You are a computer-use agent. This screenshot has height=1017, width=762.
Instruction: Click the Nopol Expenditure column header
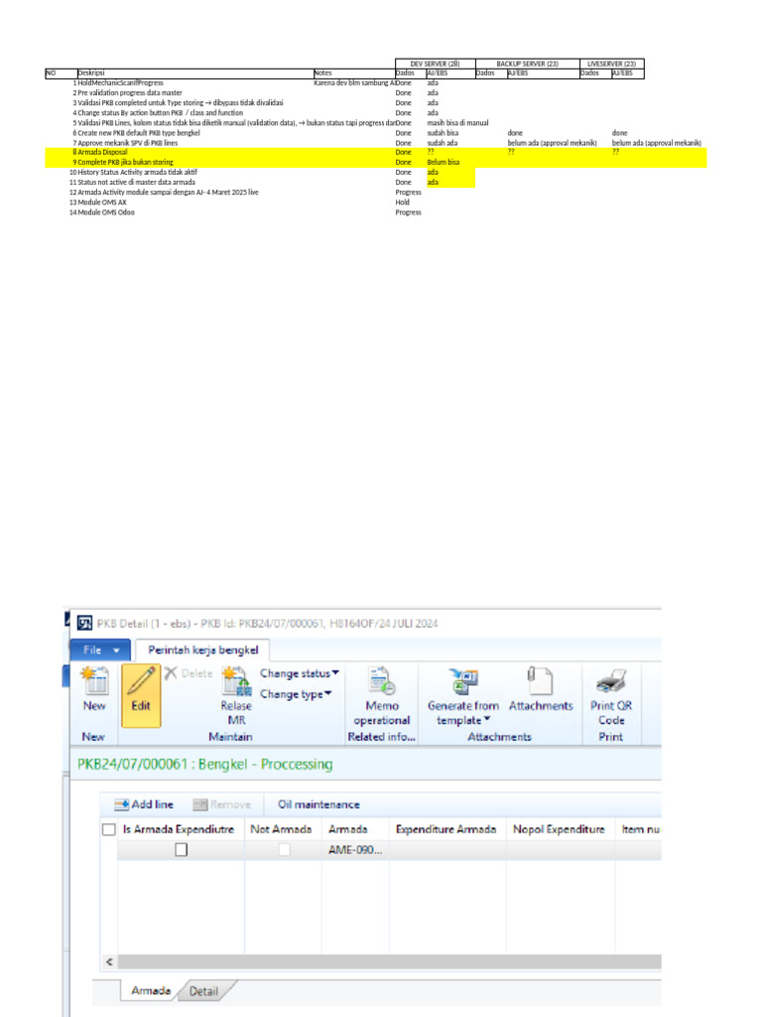tap(559, 829)
